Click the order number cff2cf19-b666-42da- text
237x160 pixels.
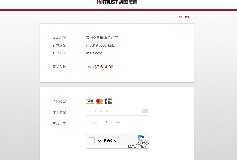pos(101,46)
